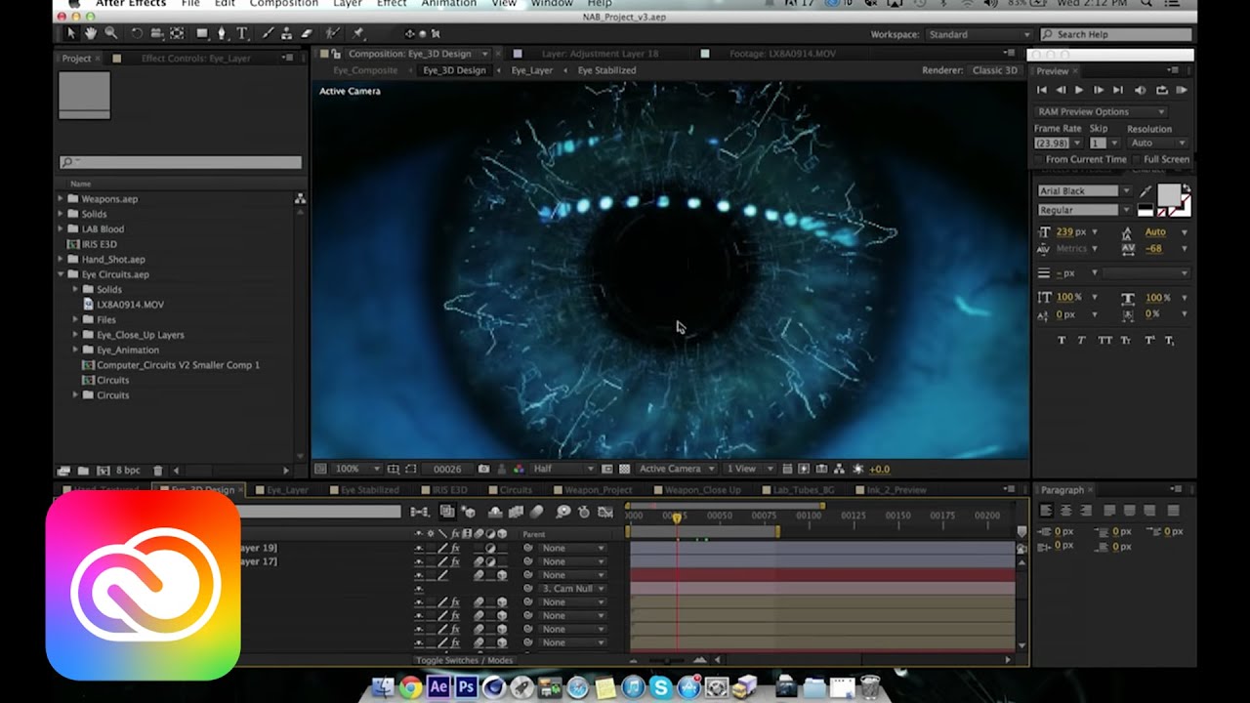Click Classic 3D renderer button
1250x703 pixels.
[994, 70]
